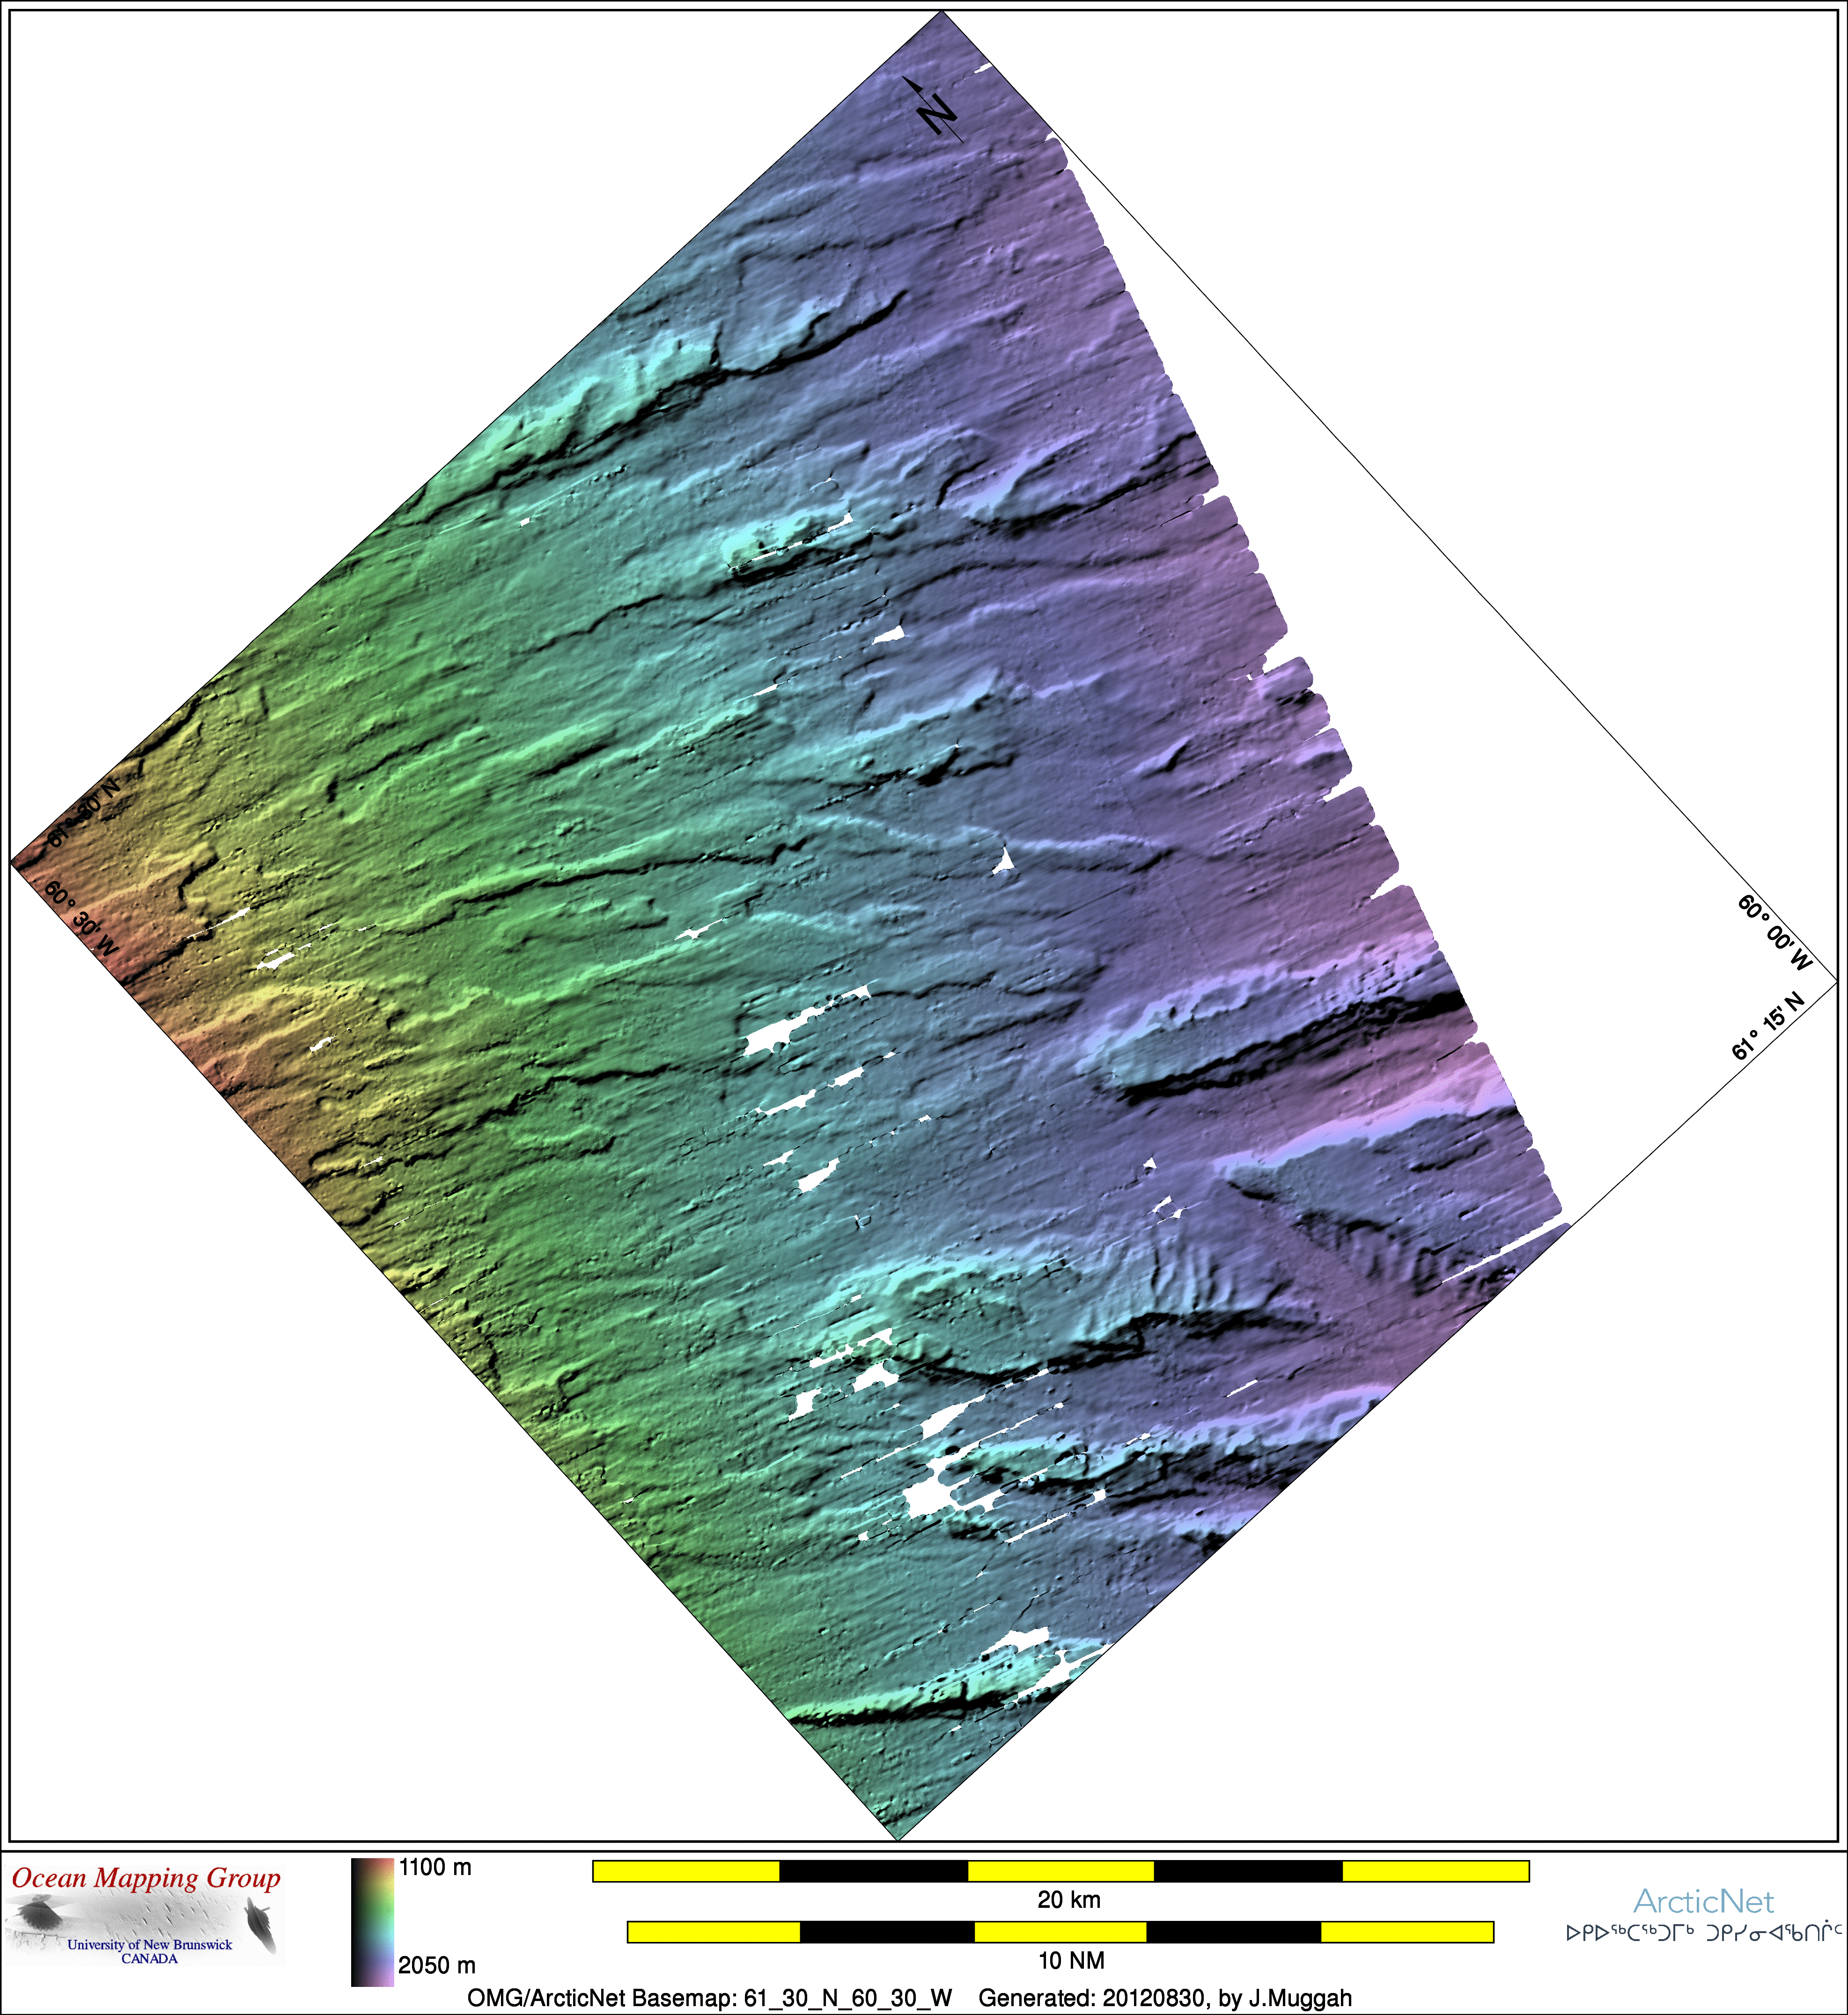1848x2015 pixels.
Task: Click the first black segment of km scale
Action: (873, 1871)
